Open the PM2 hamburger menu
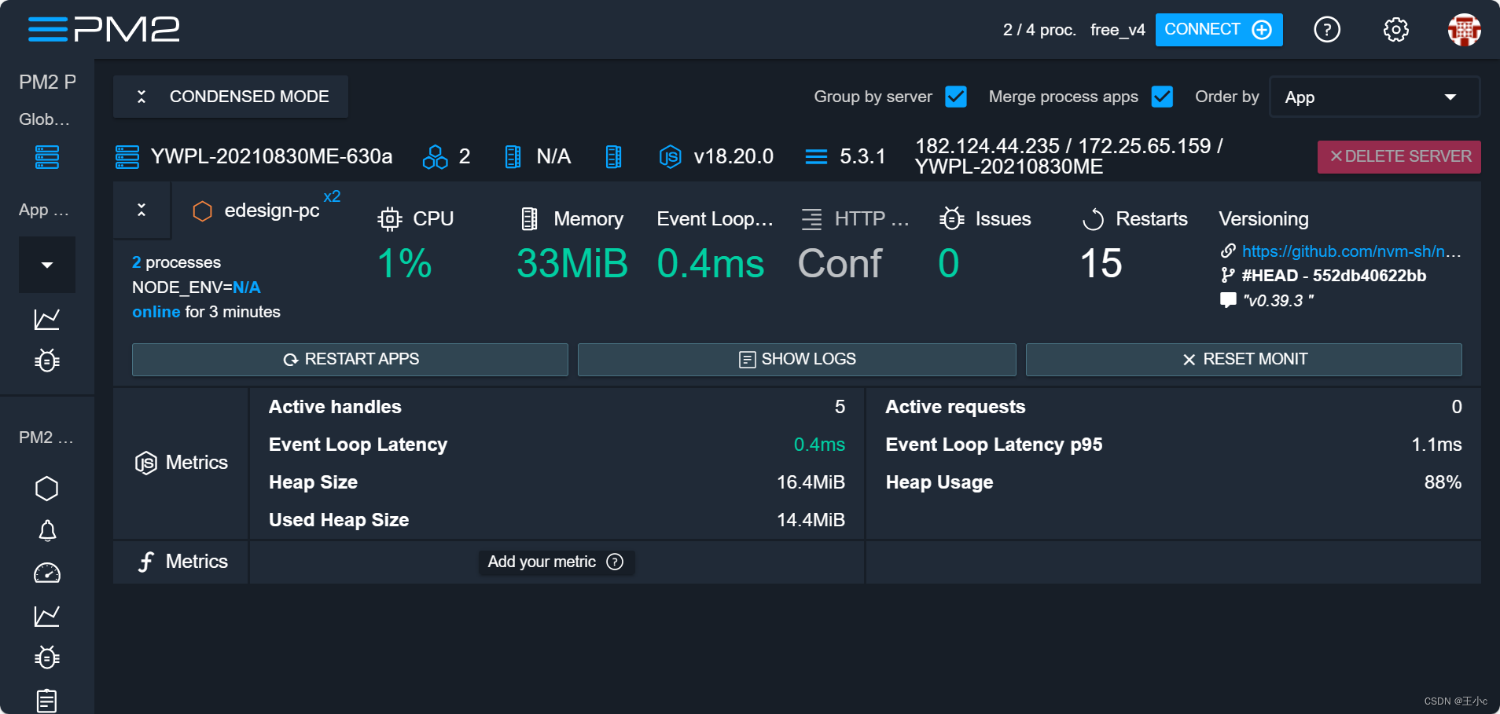 [48, 30]
